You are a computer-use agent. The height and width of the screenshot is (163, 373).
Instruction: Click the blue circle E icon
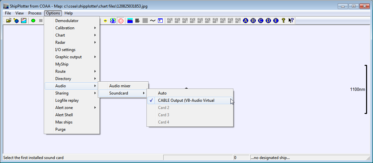(x=276, y=21)
